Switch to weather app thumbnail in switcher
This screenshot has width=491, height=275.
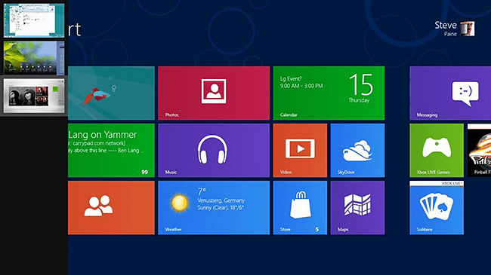pyautogui.click(x=34, y=58)
